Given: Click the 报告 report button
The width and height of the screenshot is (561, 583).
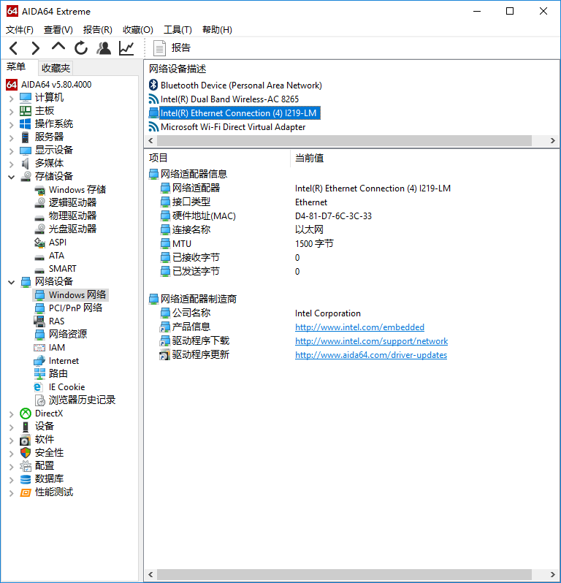Looking at the screenshot, I should coord(172,48).
